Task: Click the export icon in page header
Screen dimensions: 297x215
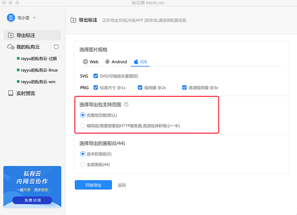Action: click(x=74, y=20)
